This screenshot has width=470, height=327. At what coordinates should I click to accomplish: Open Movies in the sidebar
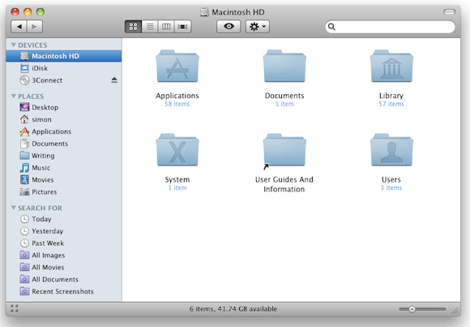[63, 179]
